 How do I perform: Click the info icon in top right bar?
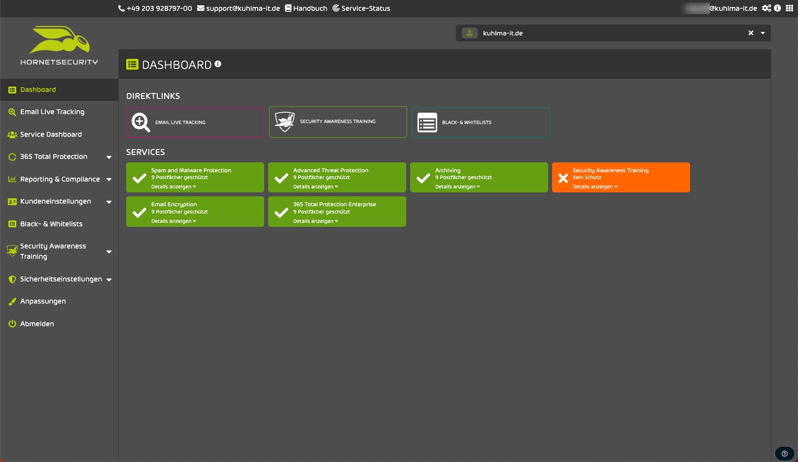coord(777,8)
